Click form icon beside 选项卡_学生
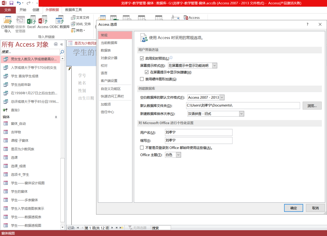The image size is (327, 236). (x=5, y=175)
